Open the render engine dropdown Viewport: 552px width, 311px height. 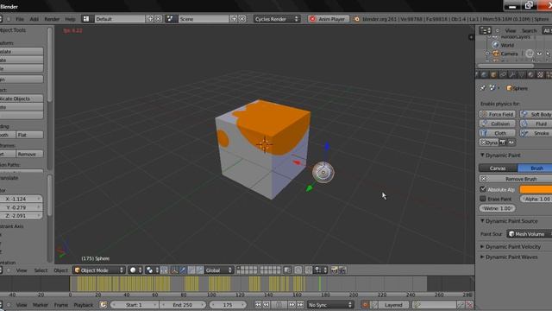pos(277,19)
